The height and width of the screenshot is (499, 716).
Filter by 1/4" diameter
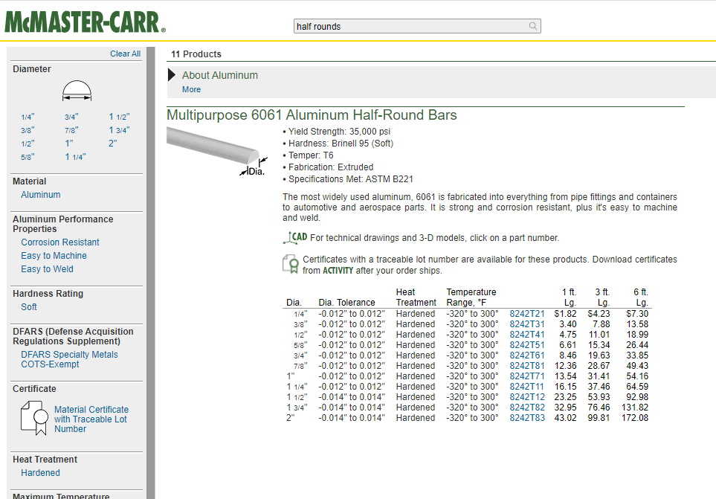coord(28,117)
